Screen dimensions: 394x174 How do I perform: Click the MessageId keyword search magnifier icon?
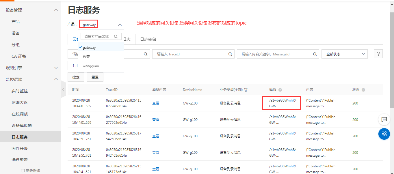pos(315,54)
